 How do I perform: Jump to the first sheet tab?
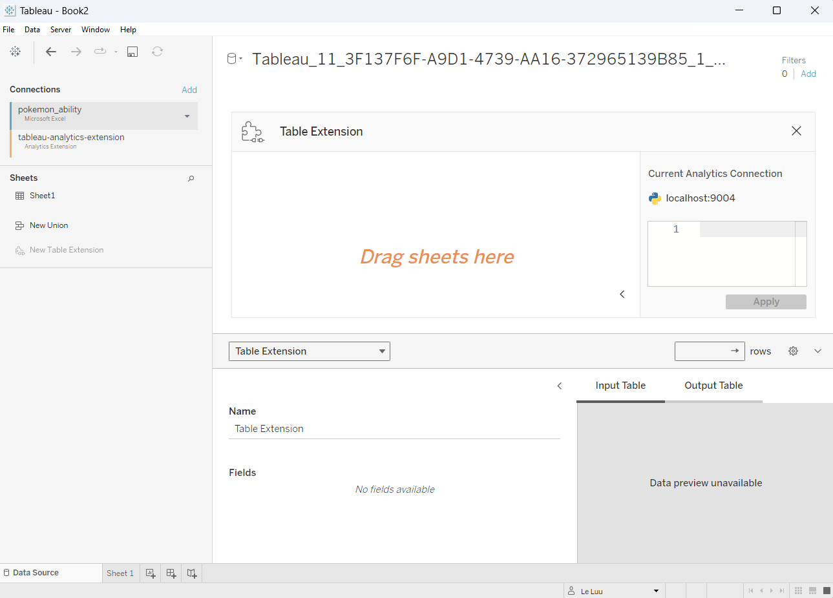751,591
